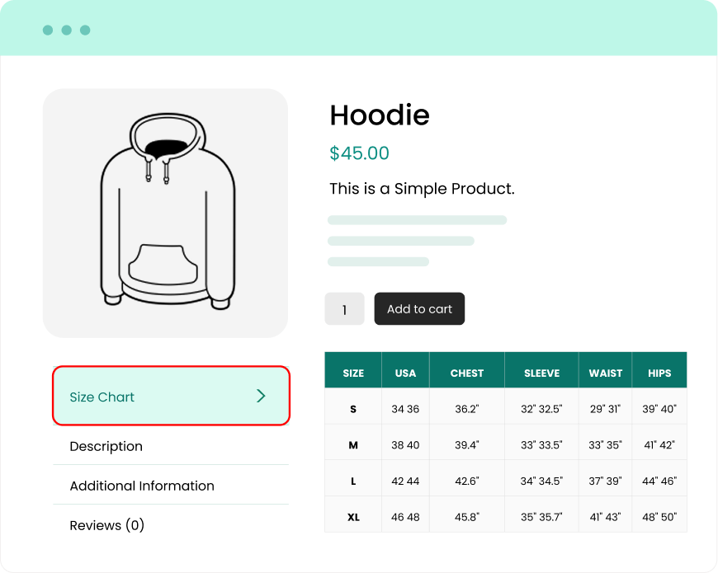Click the HIPS column header
This screenshot has height=573, width=718.
click(659, 373)
